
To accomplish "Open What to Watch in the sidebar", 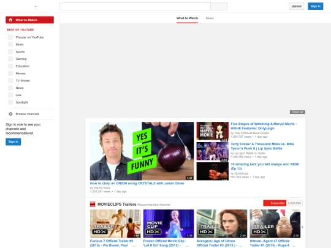I will (x=29, y=20).
